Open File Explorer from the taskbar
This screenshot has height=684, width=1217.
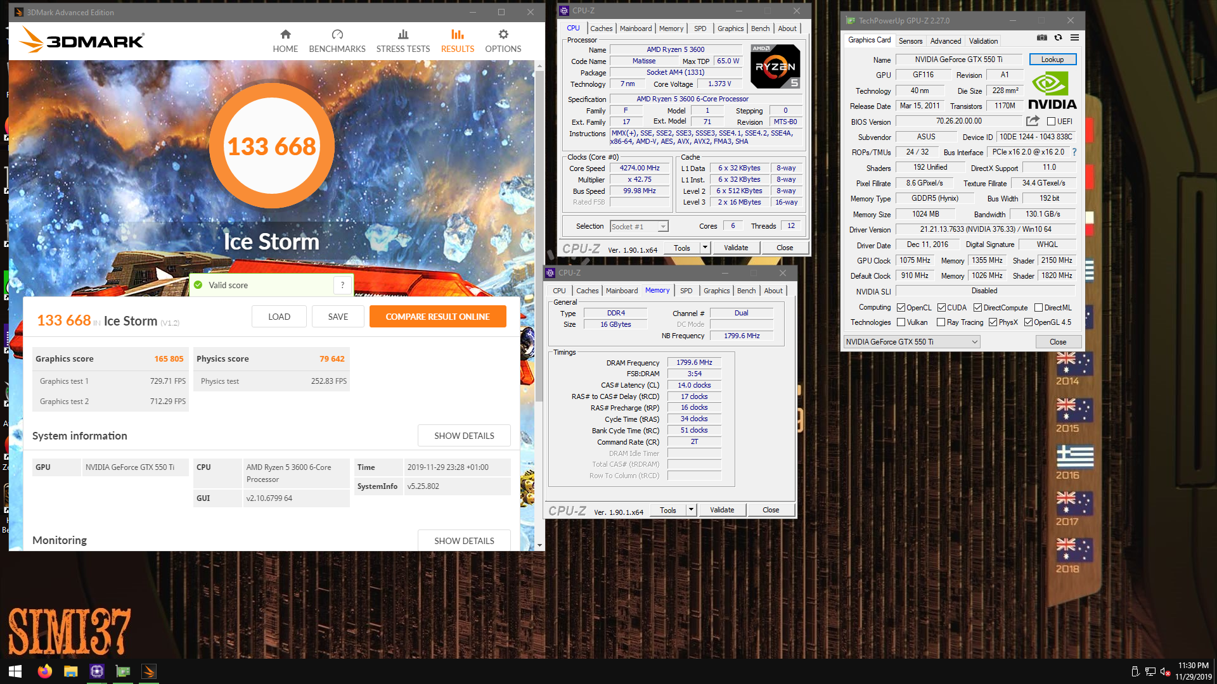click(70, 671)
